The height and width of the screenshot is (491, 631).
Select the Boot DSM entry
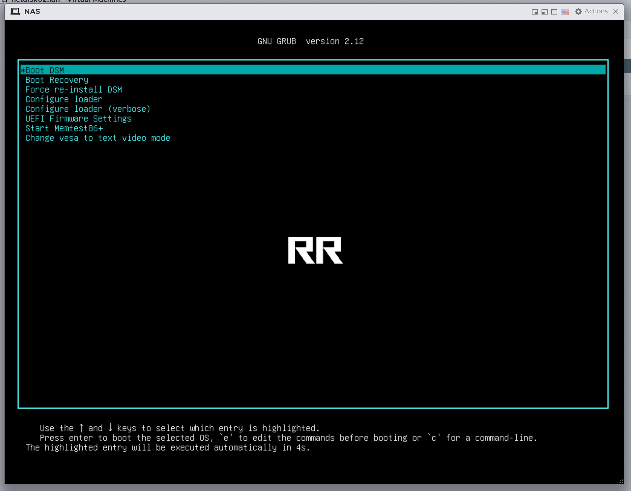pyautogui.click(x=313, y=70)
